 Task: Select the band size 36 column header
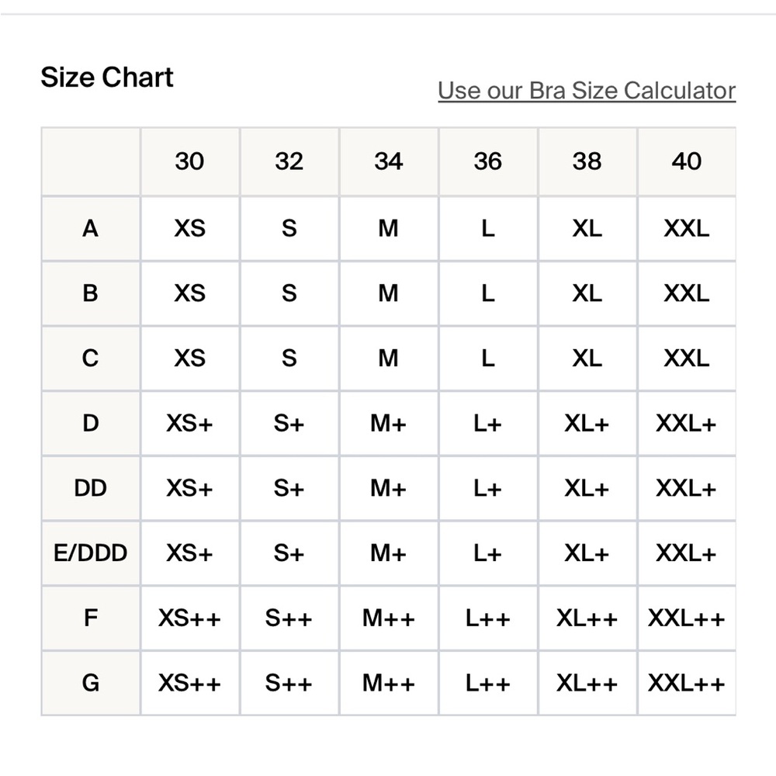click(x=488, y=161)
